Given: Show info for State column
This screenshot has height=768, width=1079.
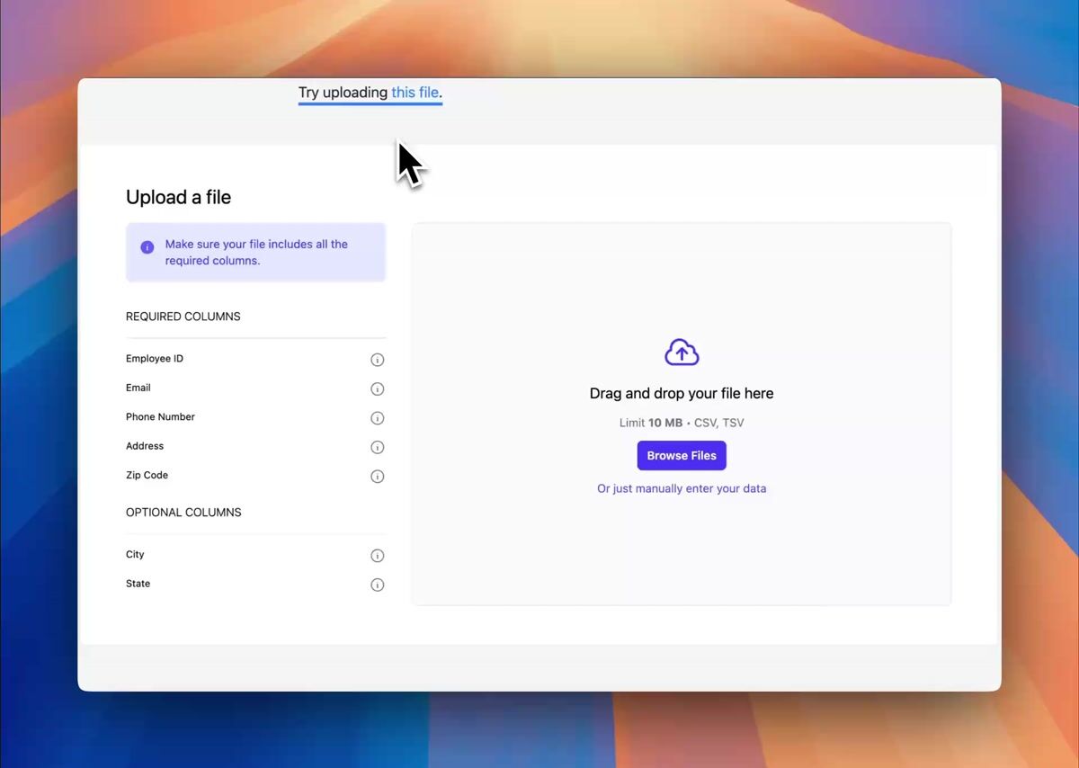Looking at the screenshot, I should [x=378, y=585].
